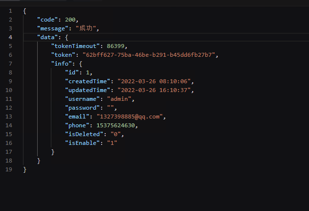Click the value 200 on line 2

tap(70, 19)
